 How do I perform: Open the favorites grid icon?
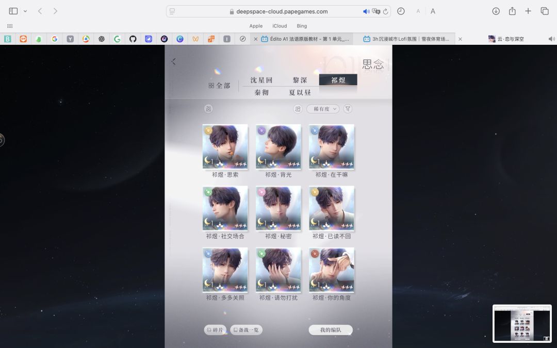click(10, 26)
